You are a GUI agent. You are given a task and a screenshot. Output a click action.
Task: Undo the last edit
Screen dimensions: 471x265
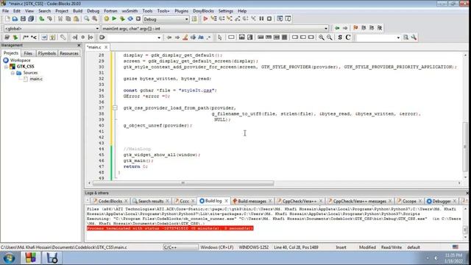(41, 18)
